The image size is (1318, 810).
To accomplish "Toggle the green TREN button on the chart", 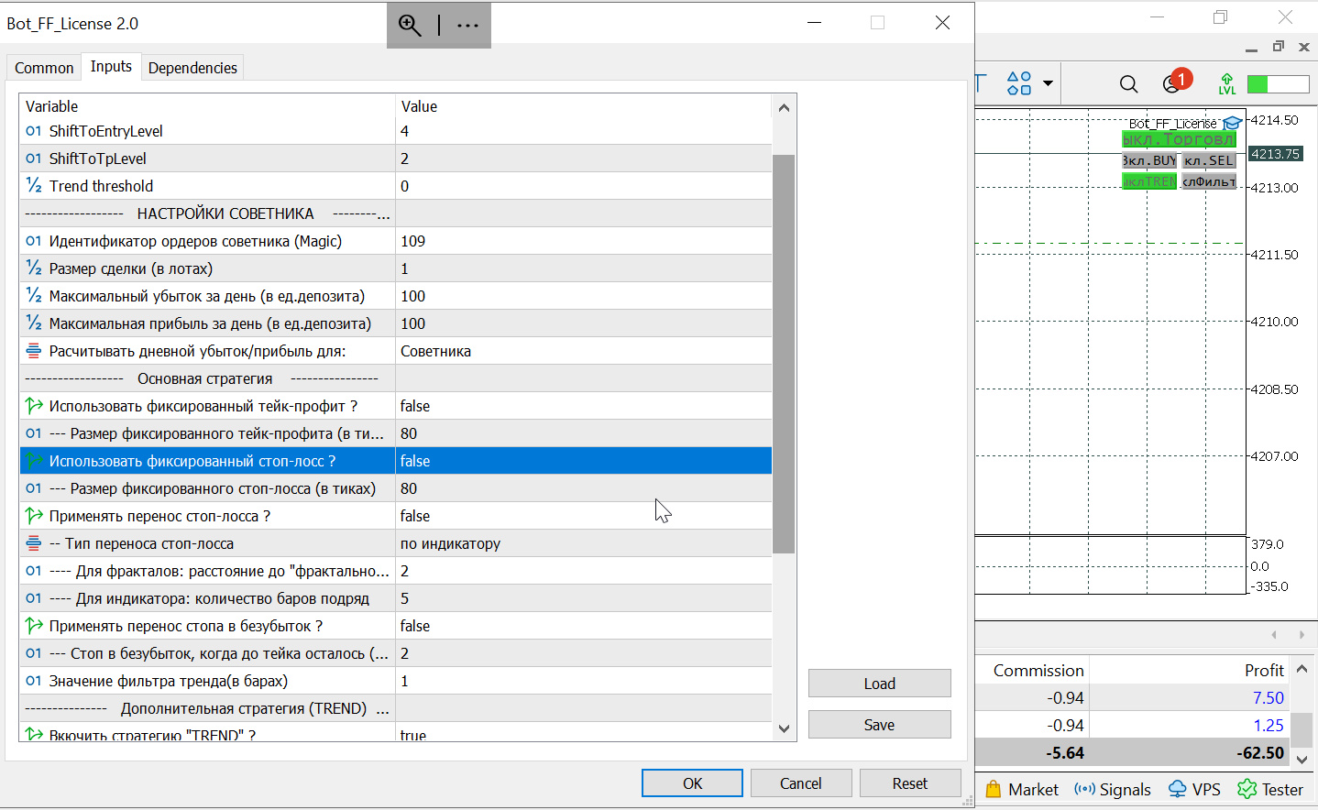I will [x=1149, y=181].
